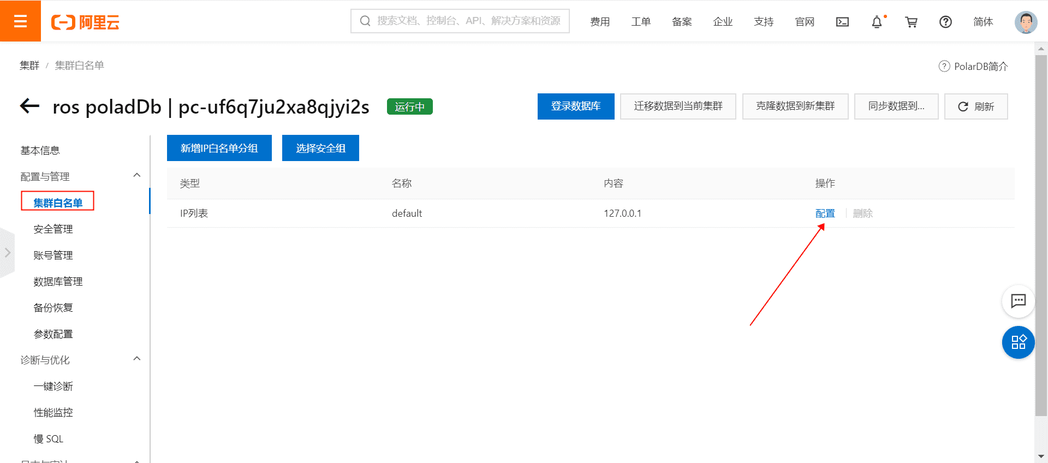Image resolution: width=1048 pixels, height=463 pixels.
Task: Click the Aliyun logo
Action: 85,22
